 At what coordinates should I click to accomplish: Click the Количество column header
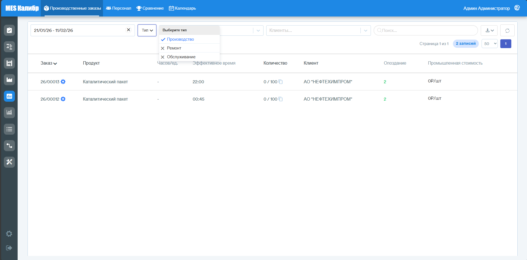point(275,63)
